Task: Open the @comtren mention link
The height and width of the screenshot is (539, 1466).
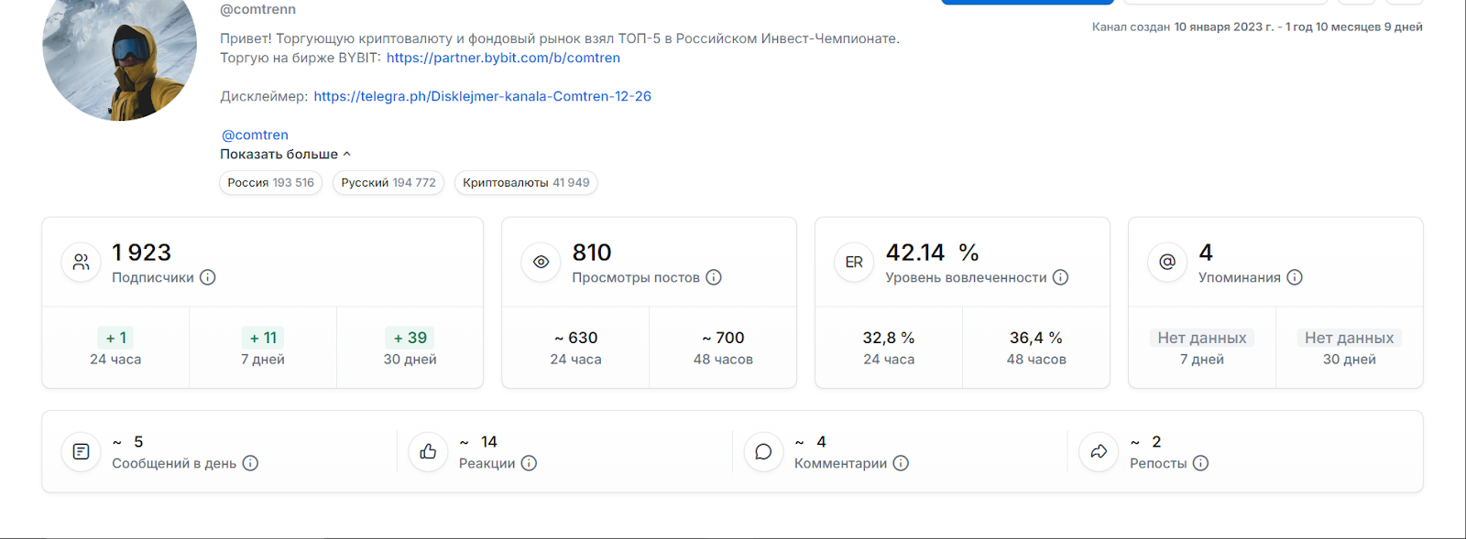Action: coord(255,135)
